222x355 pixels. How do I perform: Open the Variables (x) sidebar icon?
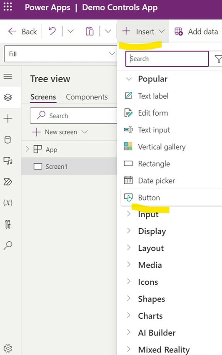[x=7, y=203]
